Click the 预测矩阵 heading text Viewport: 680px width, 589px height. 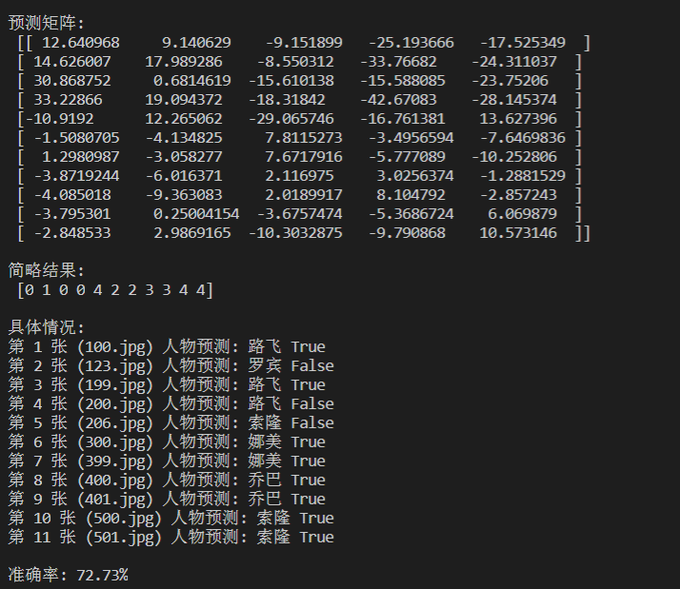[46, 23]
